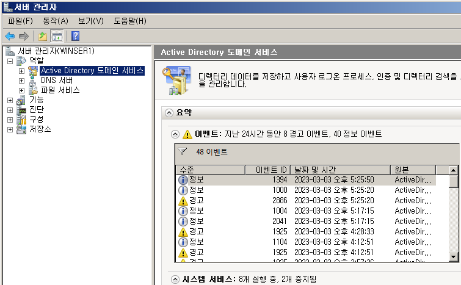Open the 보기(V) menu
Viewport: 461px width, 285px height.
[x=91, y=21]
